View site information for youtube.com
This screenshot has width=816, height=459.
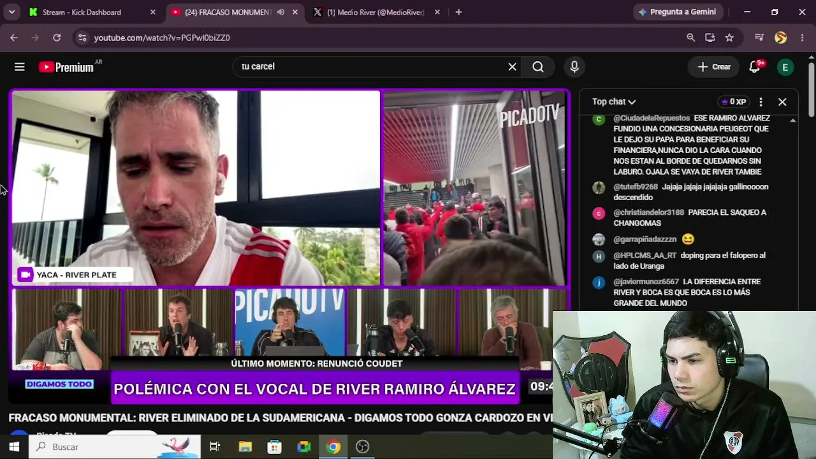[82, 38]
